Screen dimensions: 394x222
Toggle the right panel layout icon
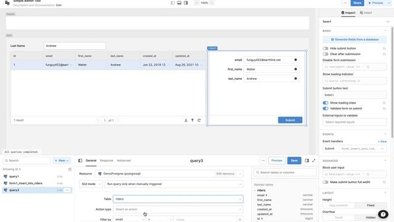(186, 2)
